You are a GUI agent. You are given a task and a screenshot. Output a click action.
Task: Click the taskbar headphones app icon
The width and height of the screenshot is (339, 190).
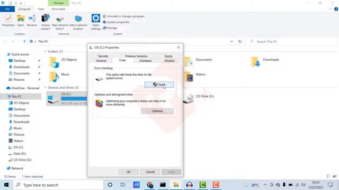pyautogui.click(x=190, y=185)
